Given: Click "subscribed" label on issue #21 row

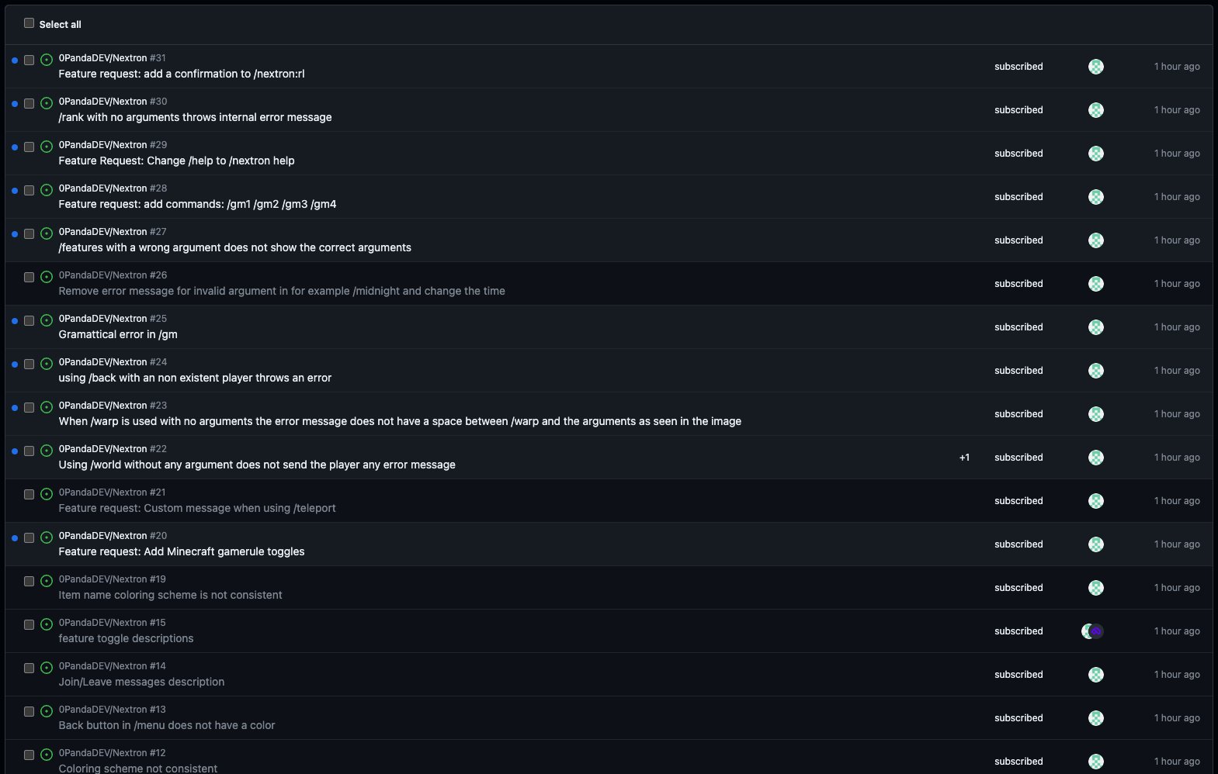Looking at the screenshot, I should (x=1018, y=501).
